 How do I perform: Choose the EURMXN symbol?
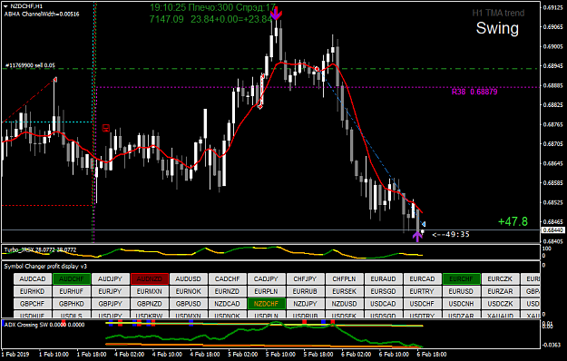[150, 291]
